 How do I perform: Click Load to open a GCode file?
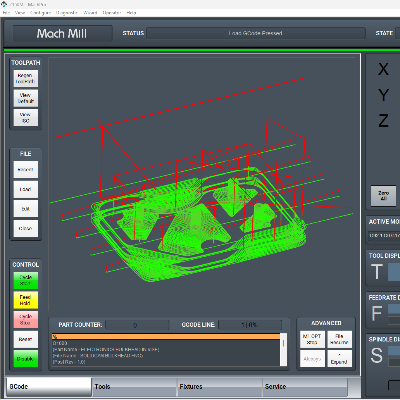pyautogui.click(x=26, y=189)
